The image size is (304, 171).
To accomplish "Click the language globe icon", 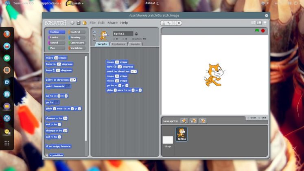I will (x=72, y=23).
